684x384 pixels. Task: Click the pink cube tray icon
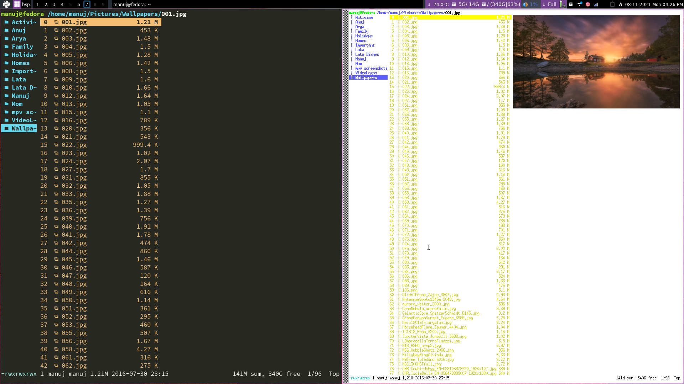tap(587, 4)
